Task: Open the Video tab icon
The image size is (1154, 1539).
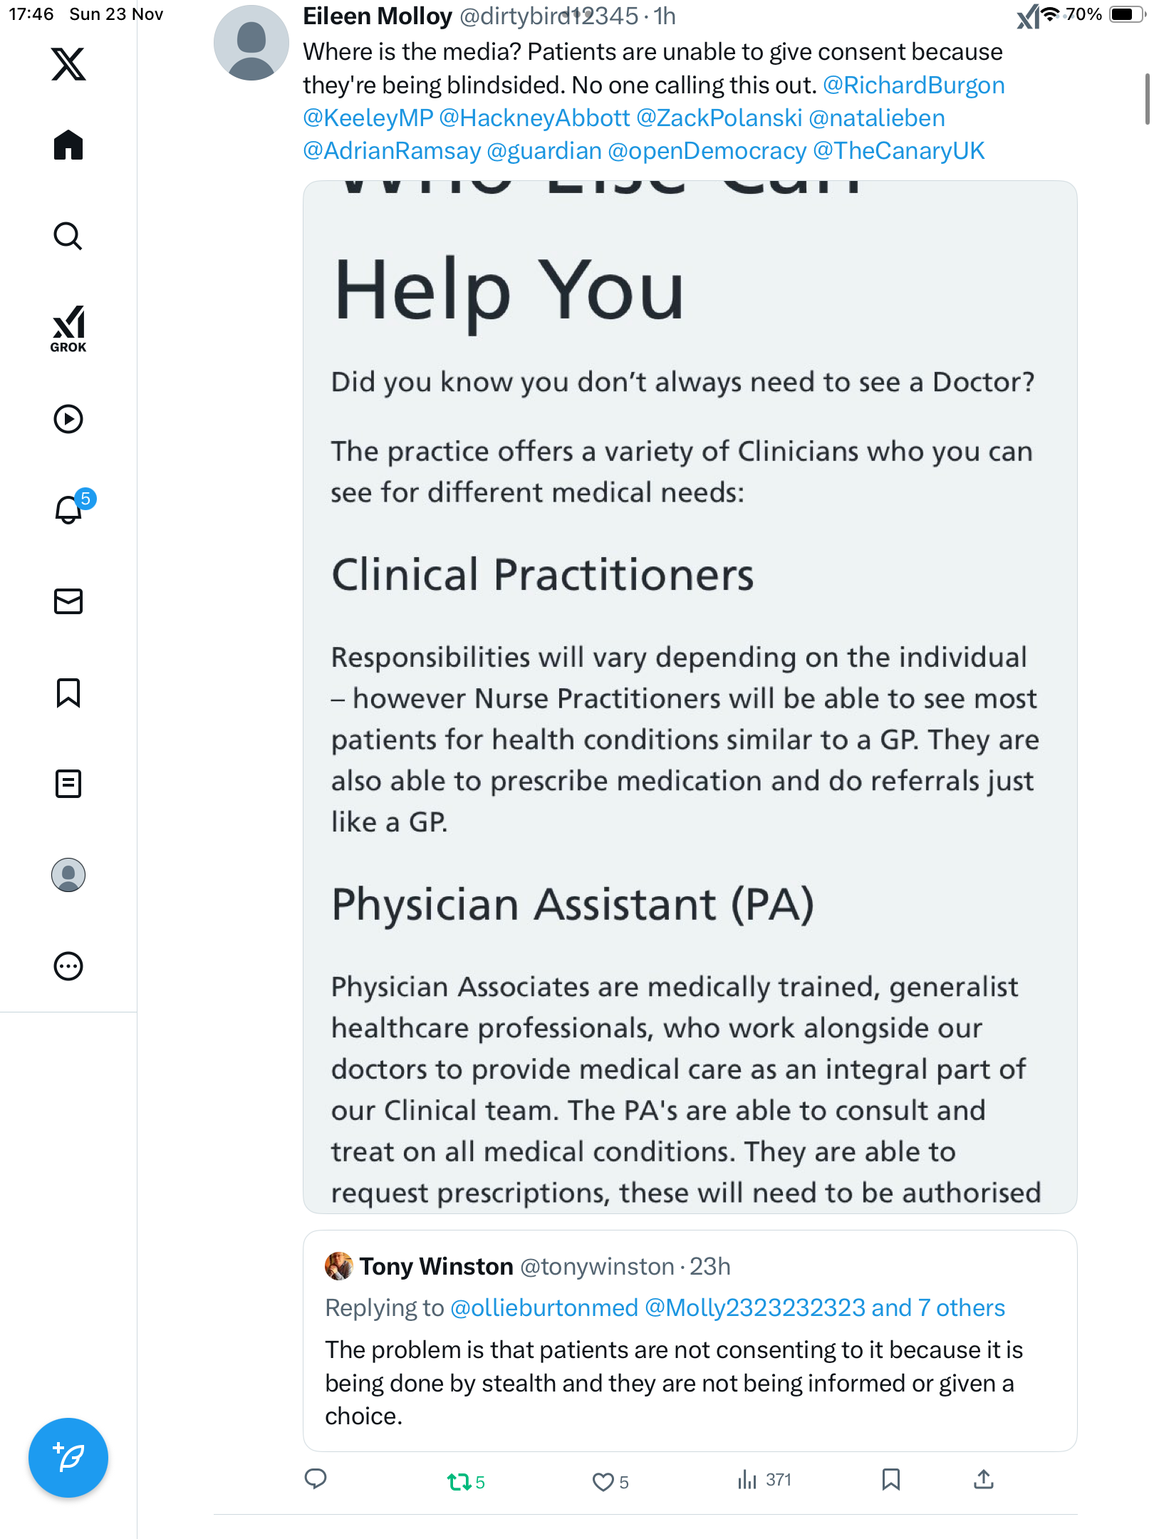Action: tap(68, 419)
